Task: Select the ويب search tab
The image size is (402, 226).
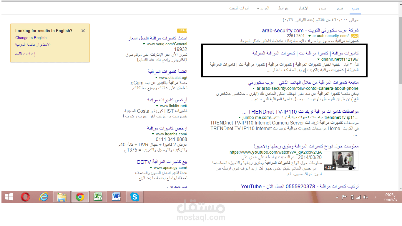Action: point(355,8)
